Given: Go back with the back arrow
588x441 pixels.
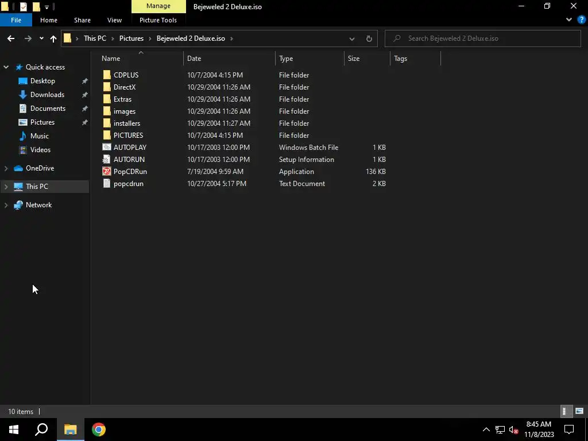Looking at the screenshot, I should click(11, 38).
